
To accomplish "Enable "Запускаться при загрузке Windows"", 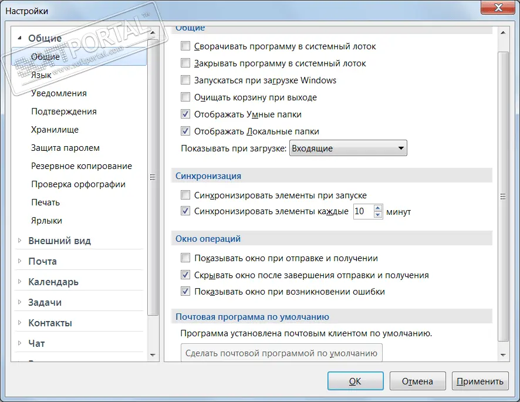I will pos(185,80).
